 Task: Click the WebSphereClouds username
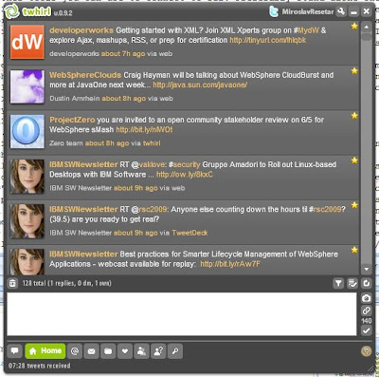click(85, 75)
